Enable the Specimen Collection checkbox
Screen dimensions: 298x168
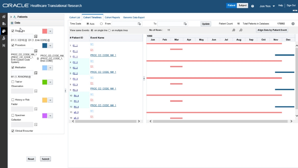[13, 115]
